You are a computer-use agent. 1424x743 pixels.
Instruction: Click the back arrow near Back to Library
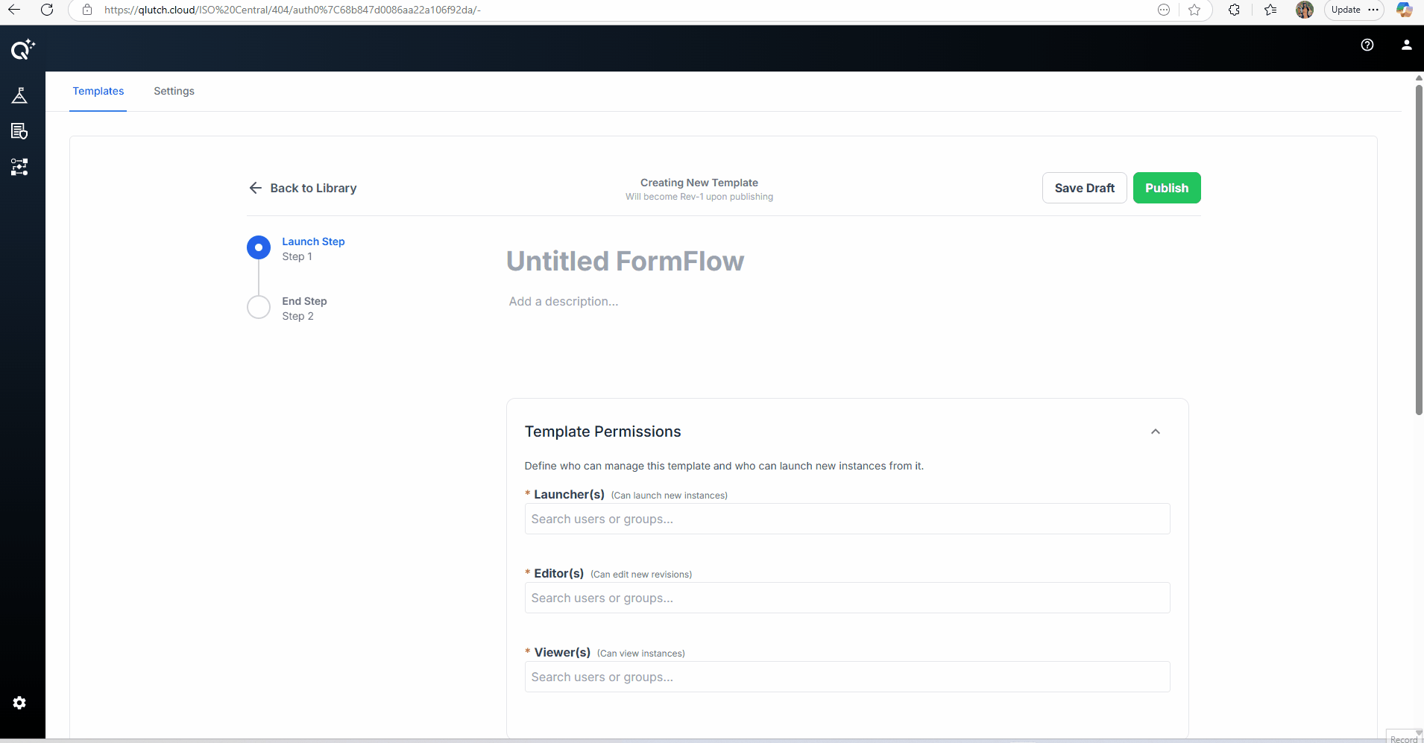click(255, 188)
